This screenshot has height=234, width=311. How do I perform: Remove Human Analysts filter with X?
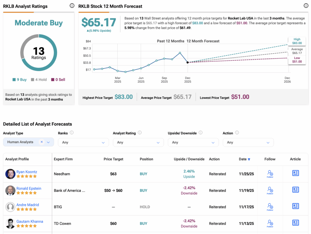(x=42, y=142)
